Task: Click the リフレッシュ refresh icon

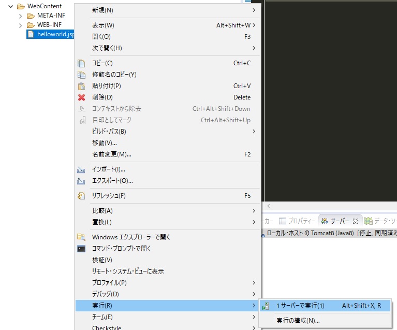Action: click(x=81, y=196)
